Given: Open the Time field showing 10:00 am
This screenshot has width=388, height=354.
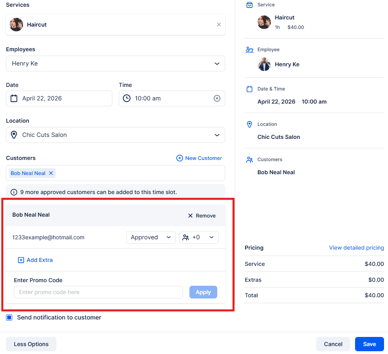Looking at the screenshot, I should pyautogui.click(x=172, y=98).
